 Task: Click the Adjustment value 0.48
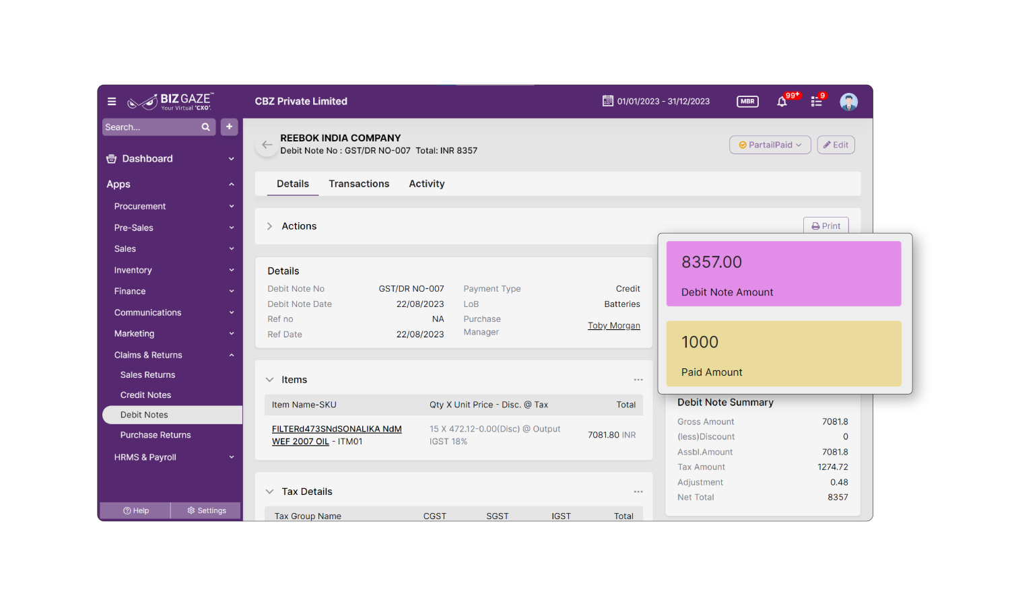coord(839,482)
